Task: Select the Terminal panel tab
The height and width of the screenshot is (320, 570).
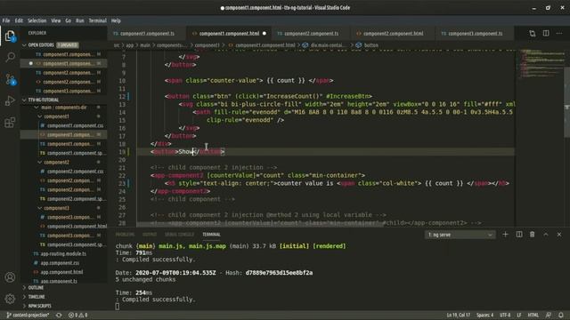Action: [x=211, y=235]
